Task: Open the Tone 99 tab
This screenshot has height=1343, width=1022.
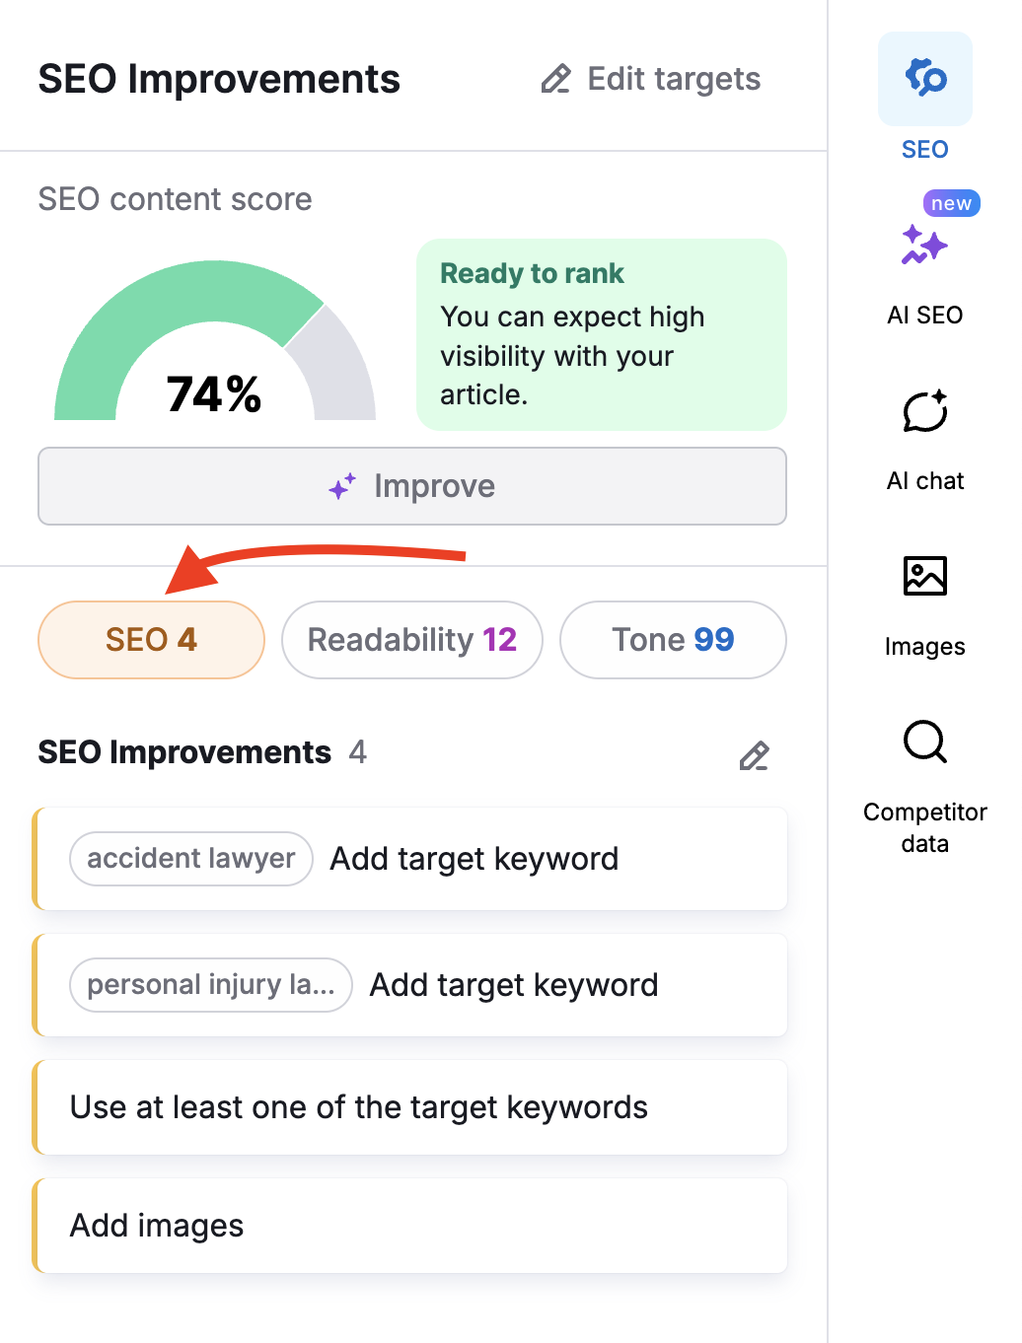Action: coord(672,639)
